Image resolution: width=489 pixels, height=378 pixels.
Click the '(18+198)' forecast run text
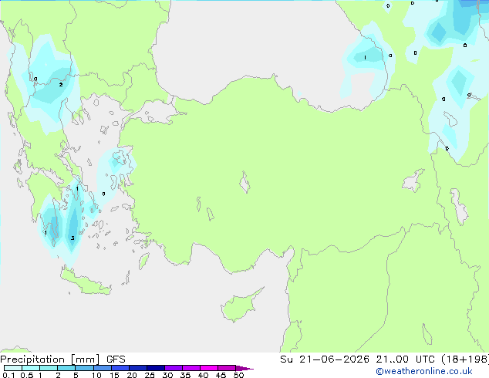[465, 359]
